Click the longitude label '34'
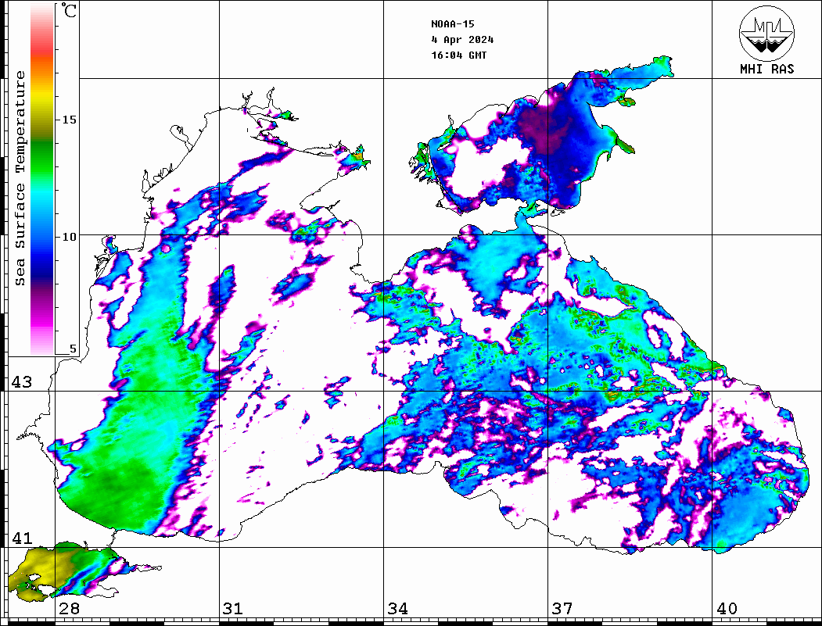This screenshot has height=626, width=822. 398,609
